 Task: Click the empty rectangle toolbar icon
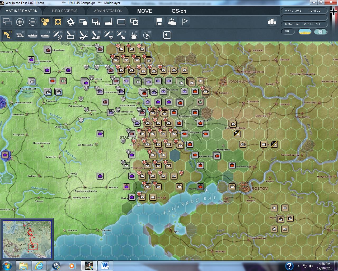[x=121, y=22]
